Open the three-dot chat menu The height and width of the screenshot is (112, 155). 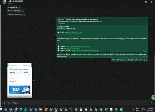151,2
